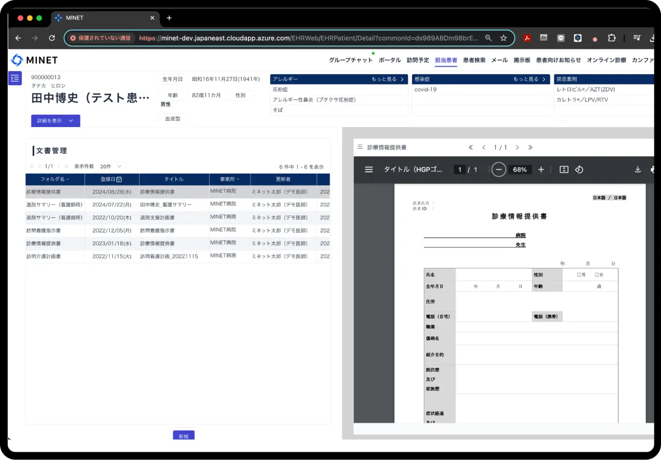Image resolution: width=661 pixels, height=460 pixels.
Task: Select the 2023/01/18 診療情報提供書 row
Action: click(x=178, y=243)
